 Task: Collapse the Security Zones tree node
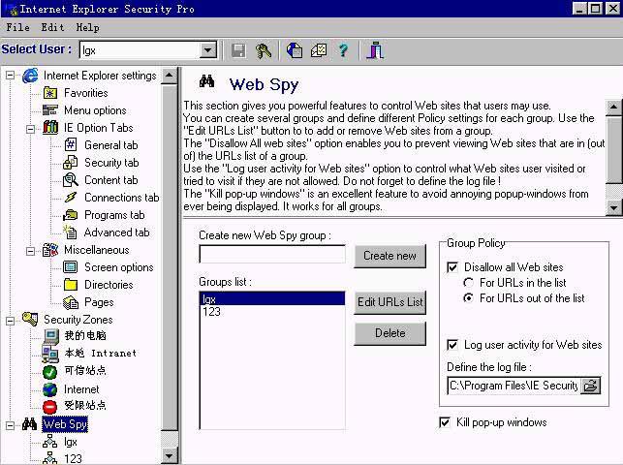pos(11,320)
